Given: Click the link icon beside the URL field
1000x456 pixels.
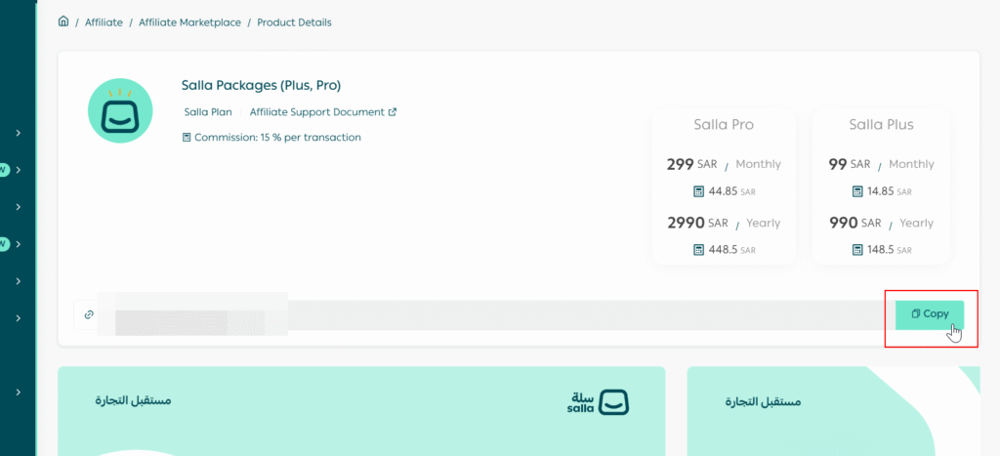Looking at the screenshot, I should [x=89, y=314].
